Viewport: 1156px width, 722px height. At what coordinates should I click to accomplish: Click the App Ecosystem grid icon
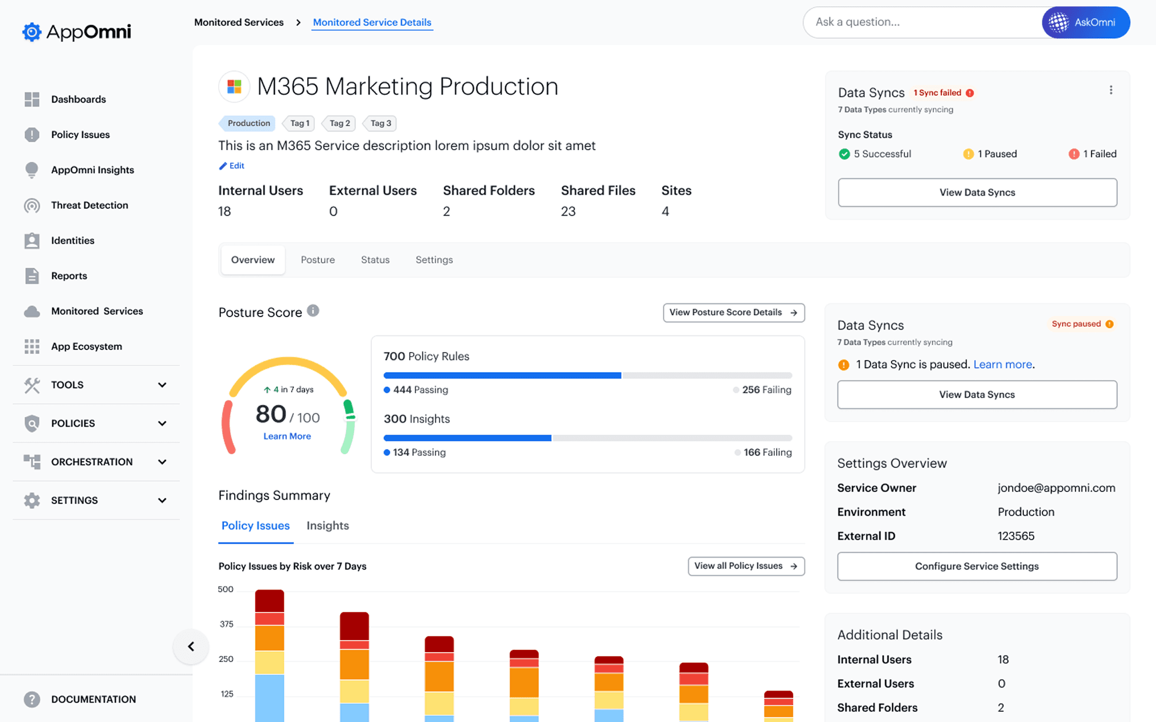[32, 346]
